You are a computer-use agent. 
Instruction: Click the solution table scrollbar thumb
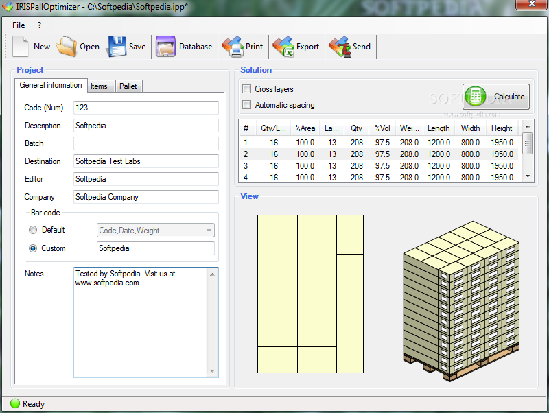click(528, 143)
